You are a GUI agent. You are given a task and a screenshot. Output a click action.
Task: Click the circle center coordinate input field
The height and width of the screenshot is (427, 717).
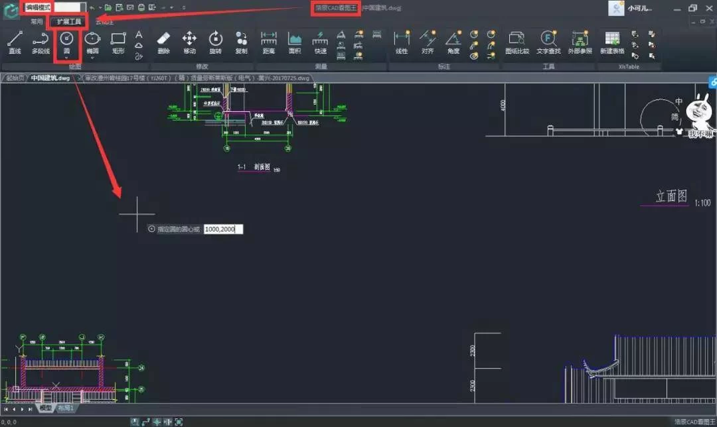coord(223,229)
